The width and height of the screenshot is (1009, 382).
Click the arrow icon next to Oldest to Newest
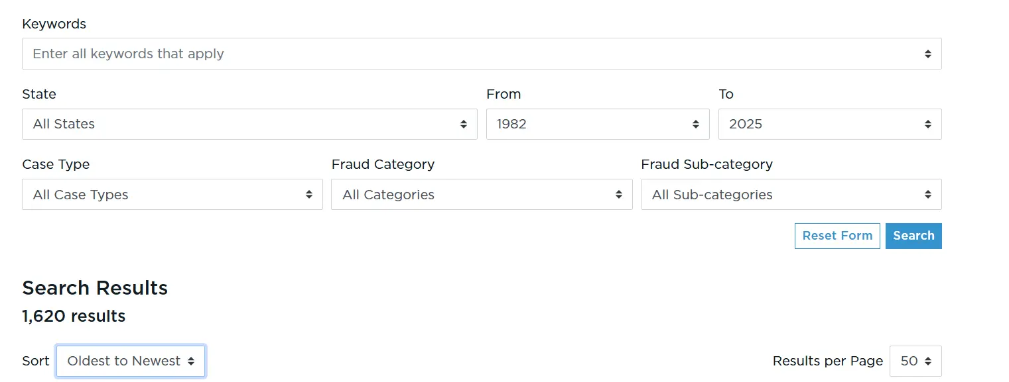pyautogui.click(x=191, y=361)
